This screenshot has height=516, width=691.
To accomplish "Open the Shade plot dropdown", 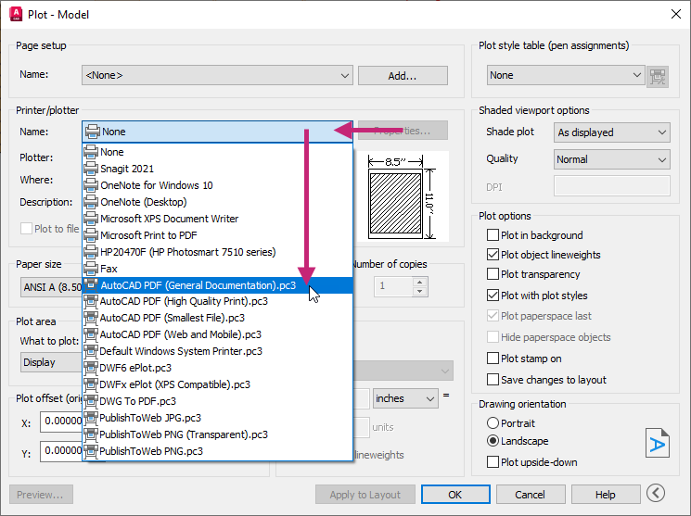I will (611, 132).
